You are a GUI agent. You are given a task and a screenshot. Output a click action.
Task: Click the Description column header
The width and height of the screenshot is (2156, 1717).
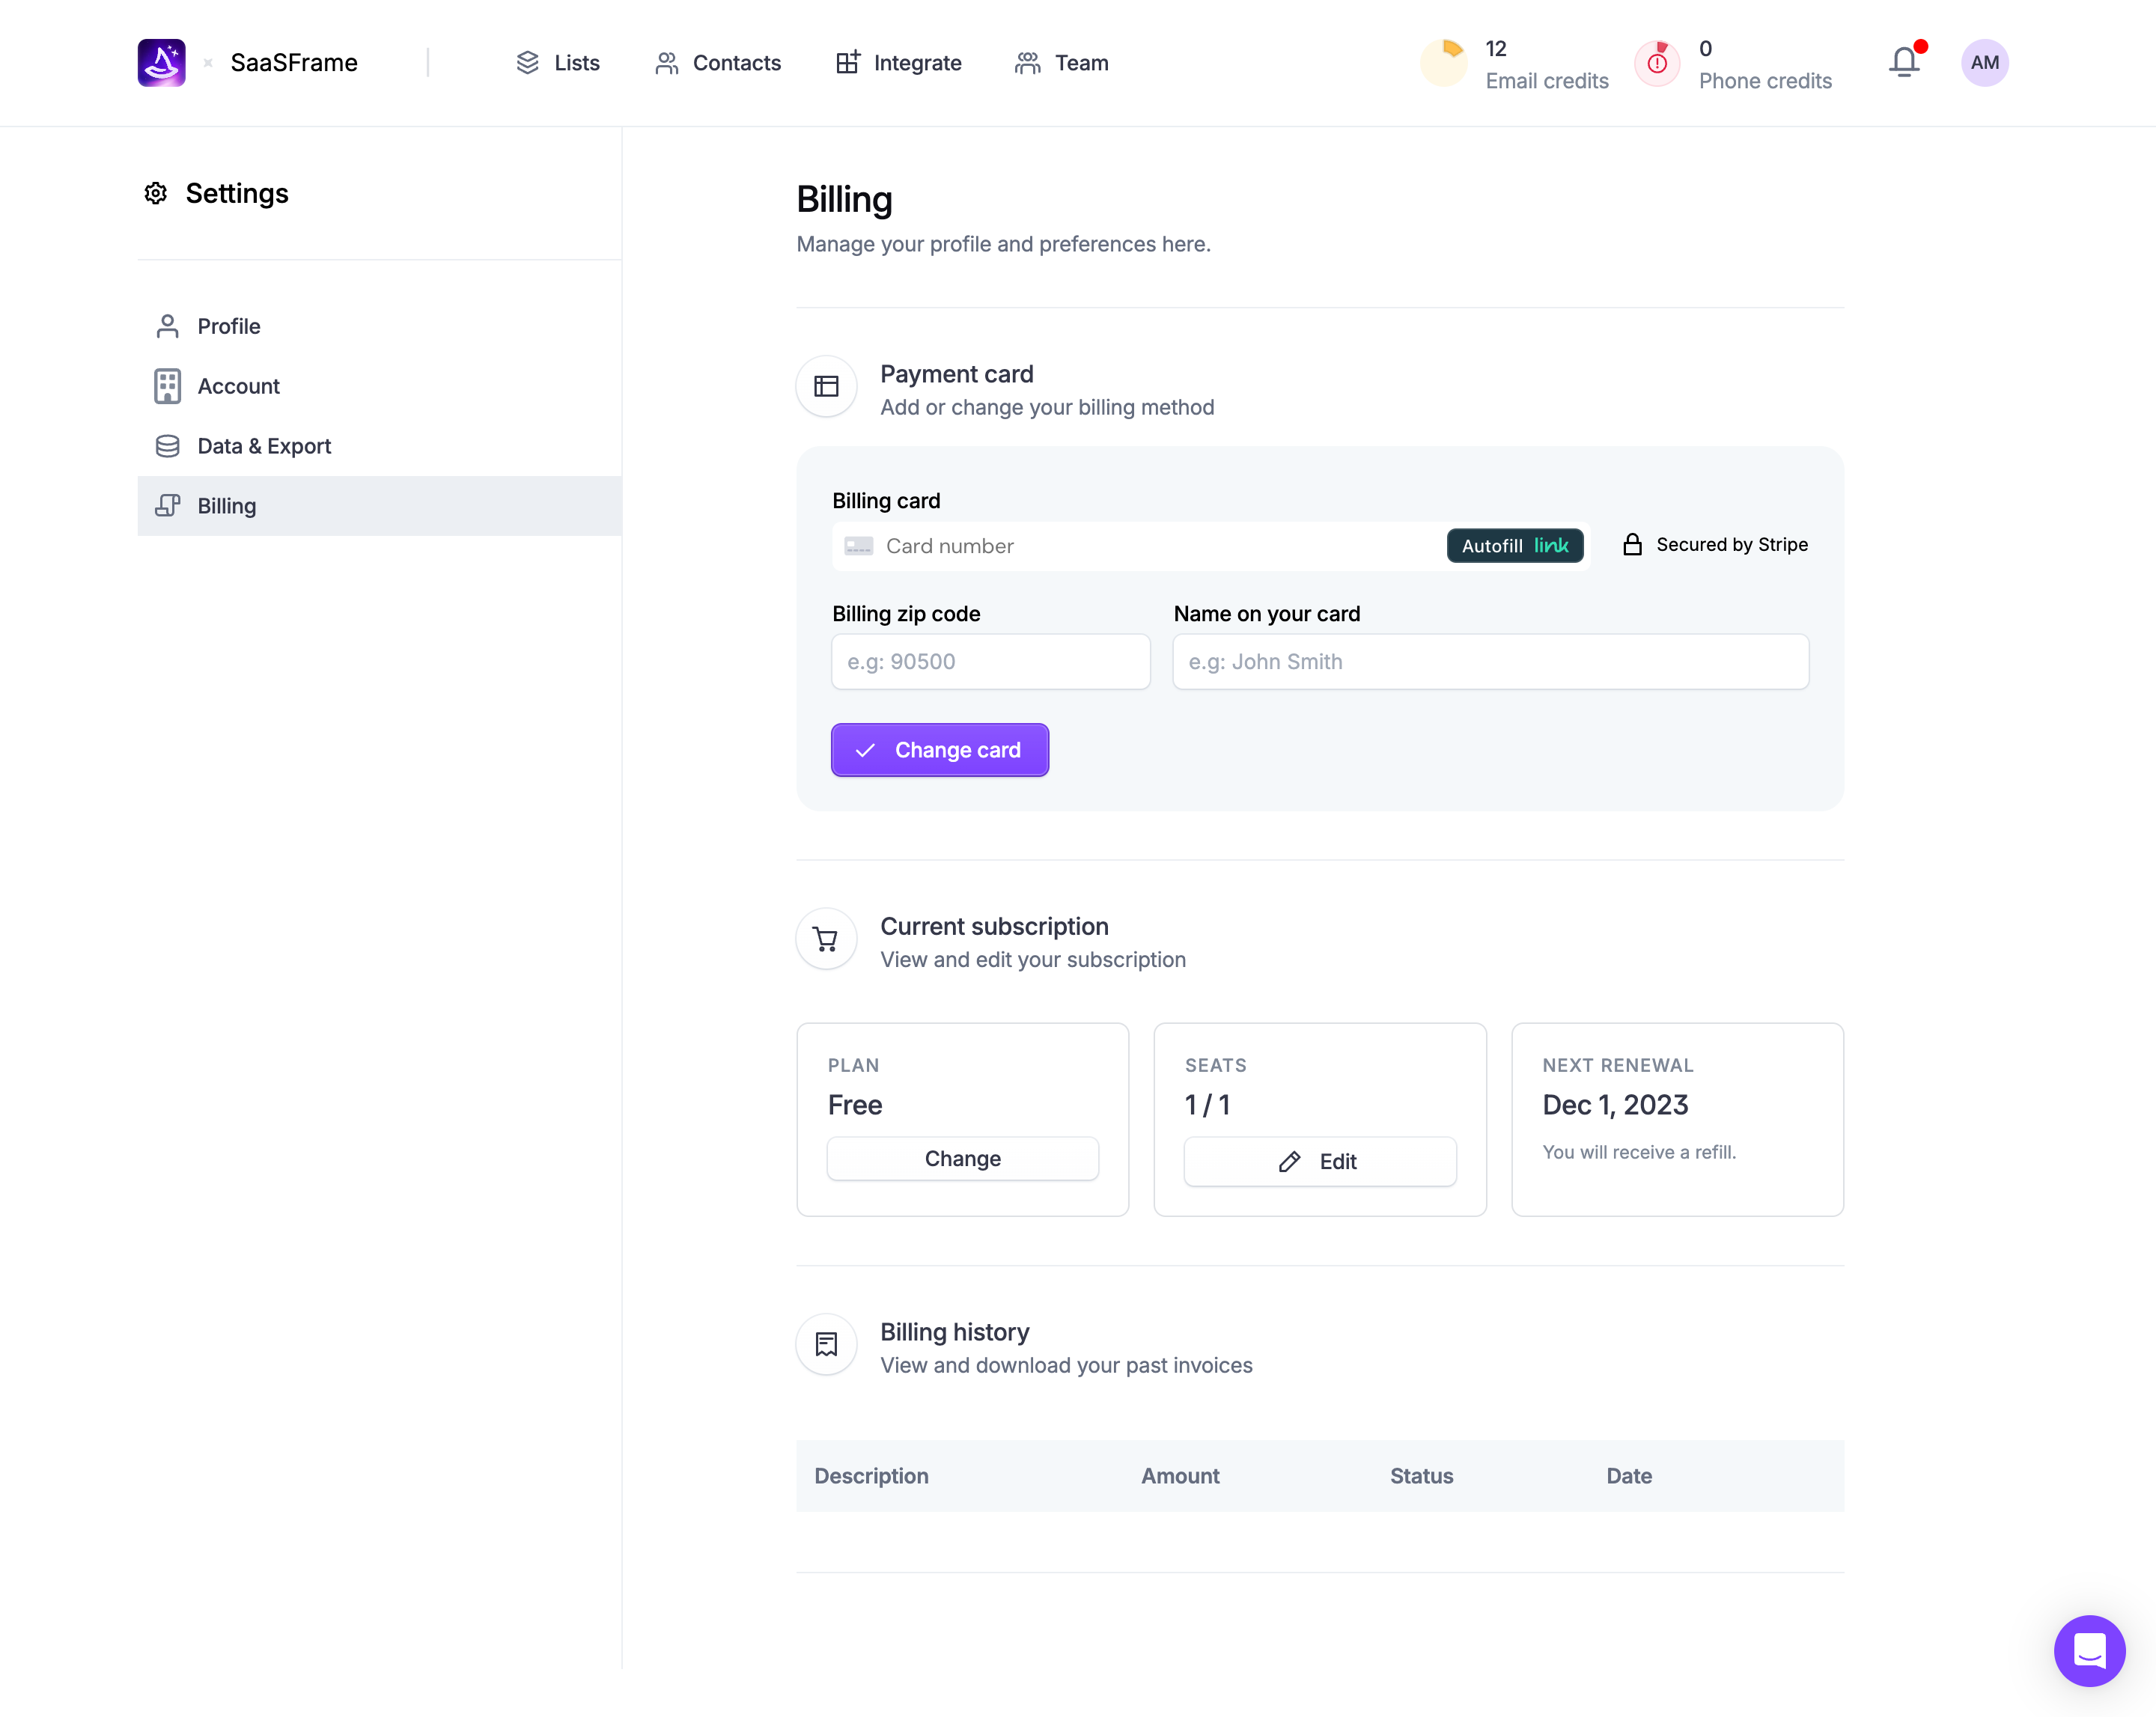871,1476
